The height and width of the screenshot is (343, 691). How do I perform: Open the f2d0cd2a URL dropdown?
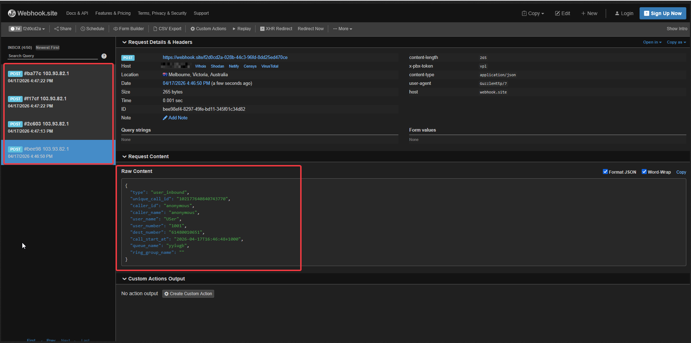coord(34,29)
